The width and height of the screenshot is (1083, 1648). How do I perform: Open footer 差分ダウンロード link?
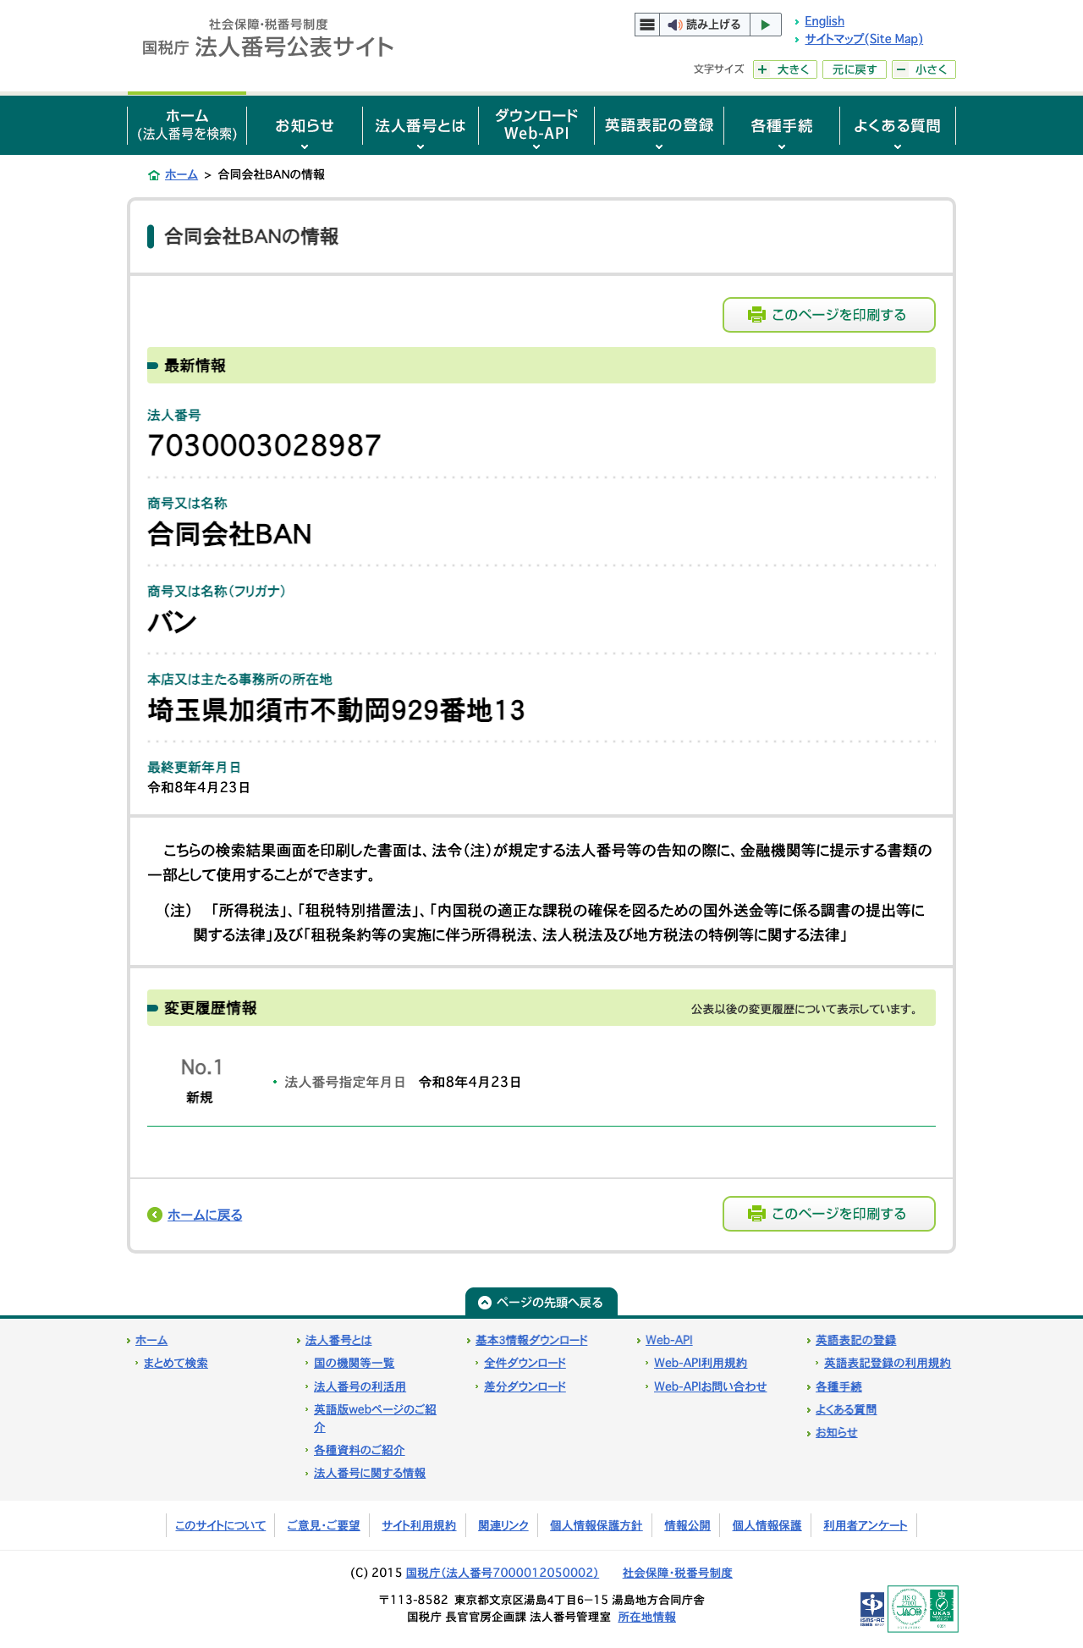(525, 1386)
